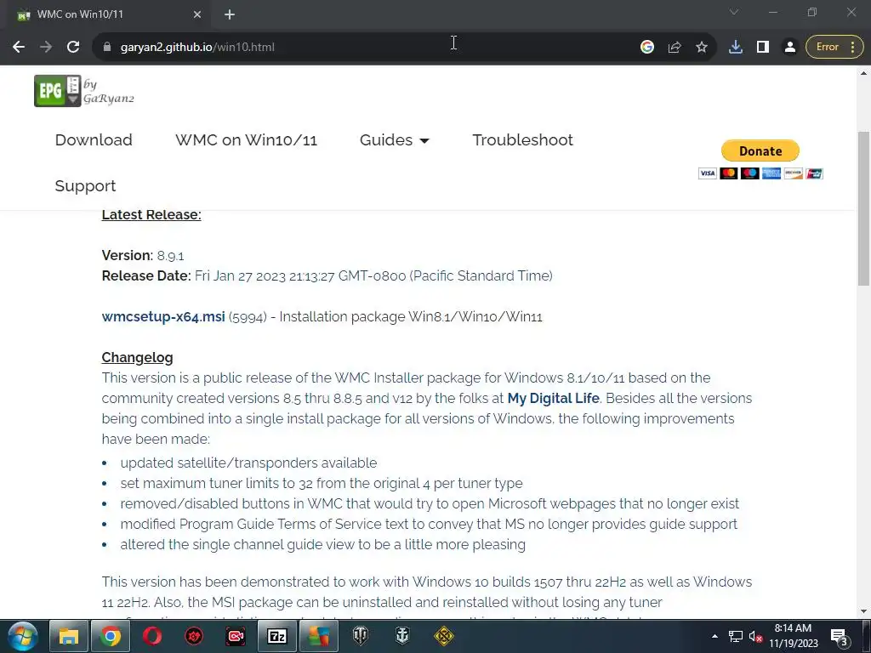Click the Changelog heading
The image size is (871, 653).
point(137,358)
